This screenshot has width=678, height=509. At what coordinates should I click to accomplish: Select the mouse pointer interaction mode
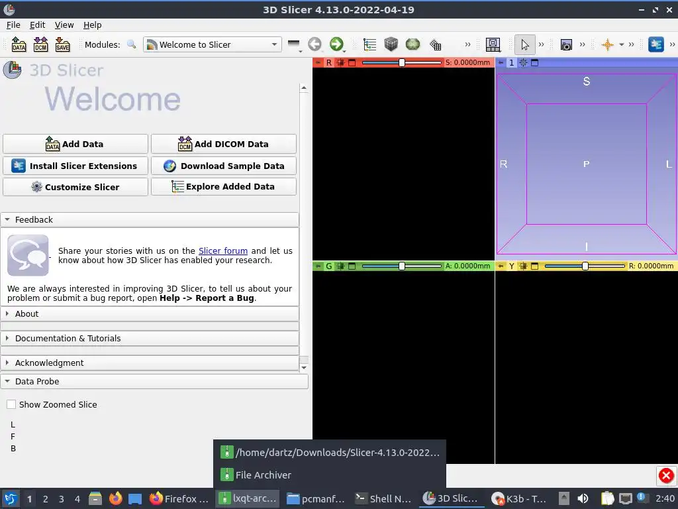(525, 44)
